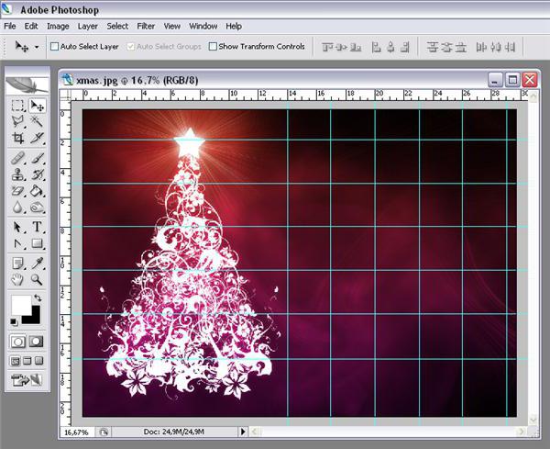The image size is (550, 449).
Task: Select the Rectangle shape tool
Action: coord(37,243)
